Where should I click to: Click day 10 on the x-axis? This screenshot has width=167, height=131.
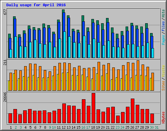[x=54, y=127]
